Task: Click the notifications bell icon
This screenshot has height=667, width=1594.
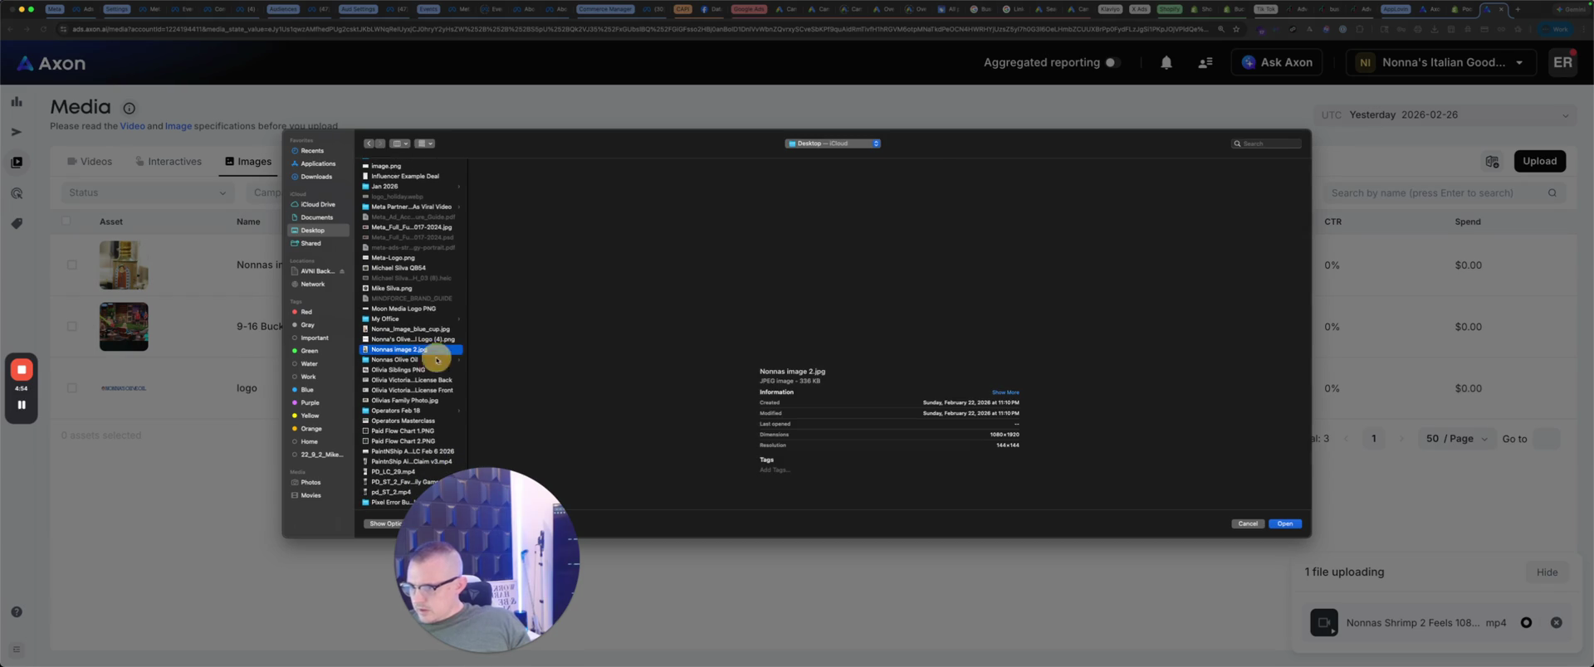Action: pyautogui.click(x=1166, y=63)
